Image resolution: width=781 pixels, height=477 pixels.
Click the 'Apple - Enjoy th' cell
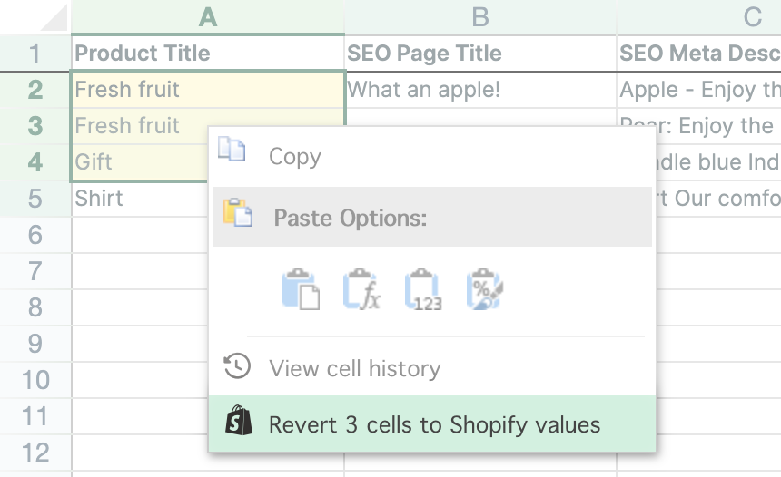point(699,90)
